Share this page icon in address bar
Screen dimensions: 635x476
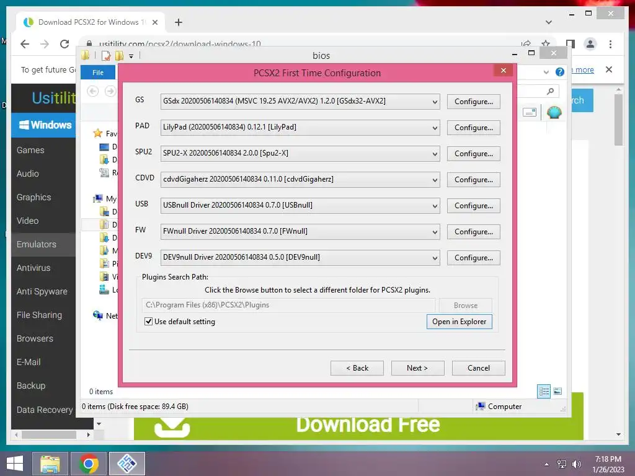point(526,44)
